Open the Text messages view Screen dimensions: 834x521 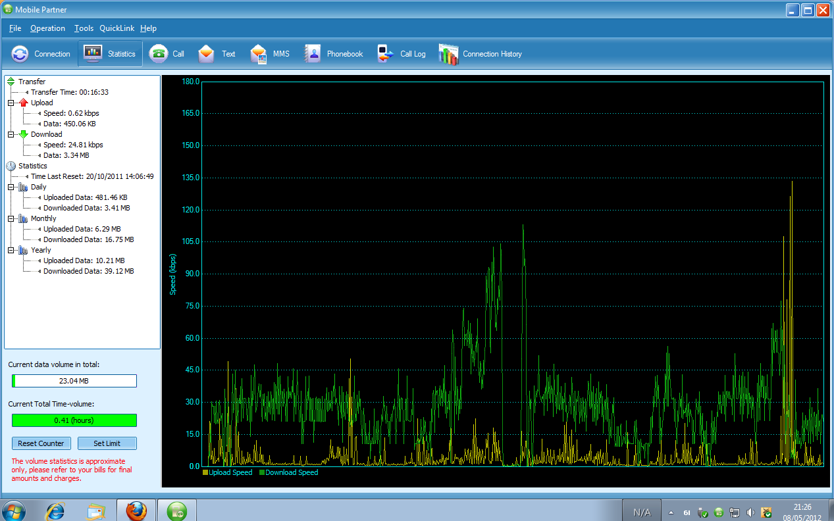tap(217, 54)
